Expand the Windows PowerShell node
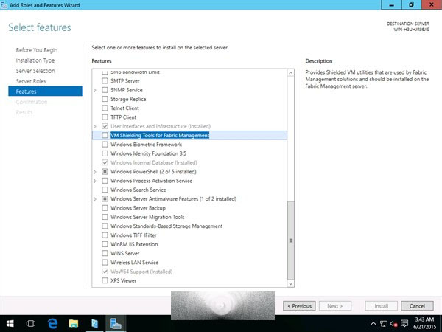This screenshot has height=332, width=442. 95,172
